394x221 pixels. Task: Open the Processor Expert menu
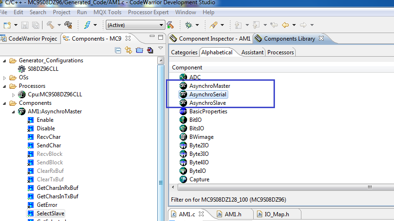[x=148, y=12]
